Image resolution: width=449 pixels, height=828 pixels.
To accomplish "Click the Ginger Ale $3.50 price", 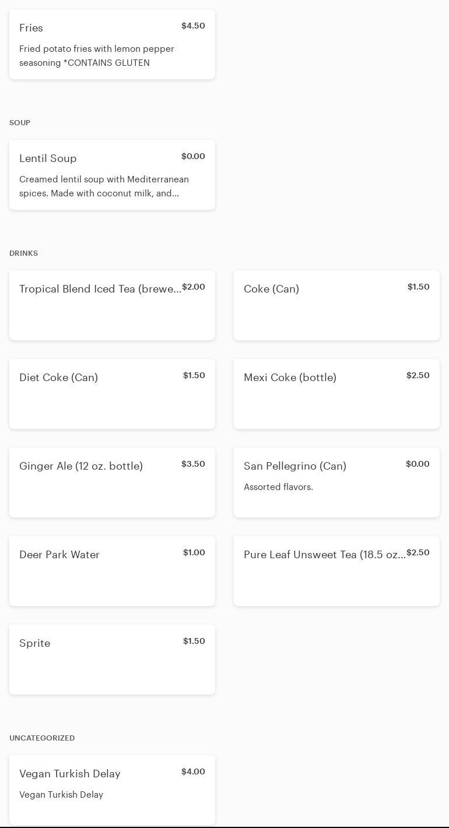I will tap(193, 464).
